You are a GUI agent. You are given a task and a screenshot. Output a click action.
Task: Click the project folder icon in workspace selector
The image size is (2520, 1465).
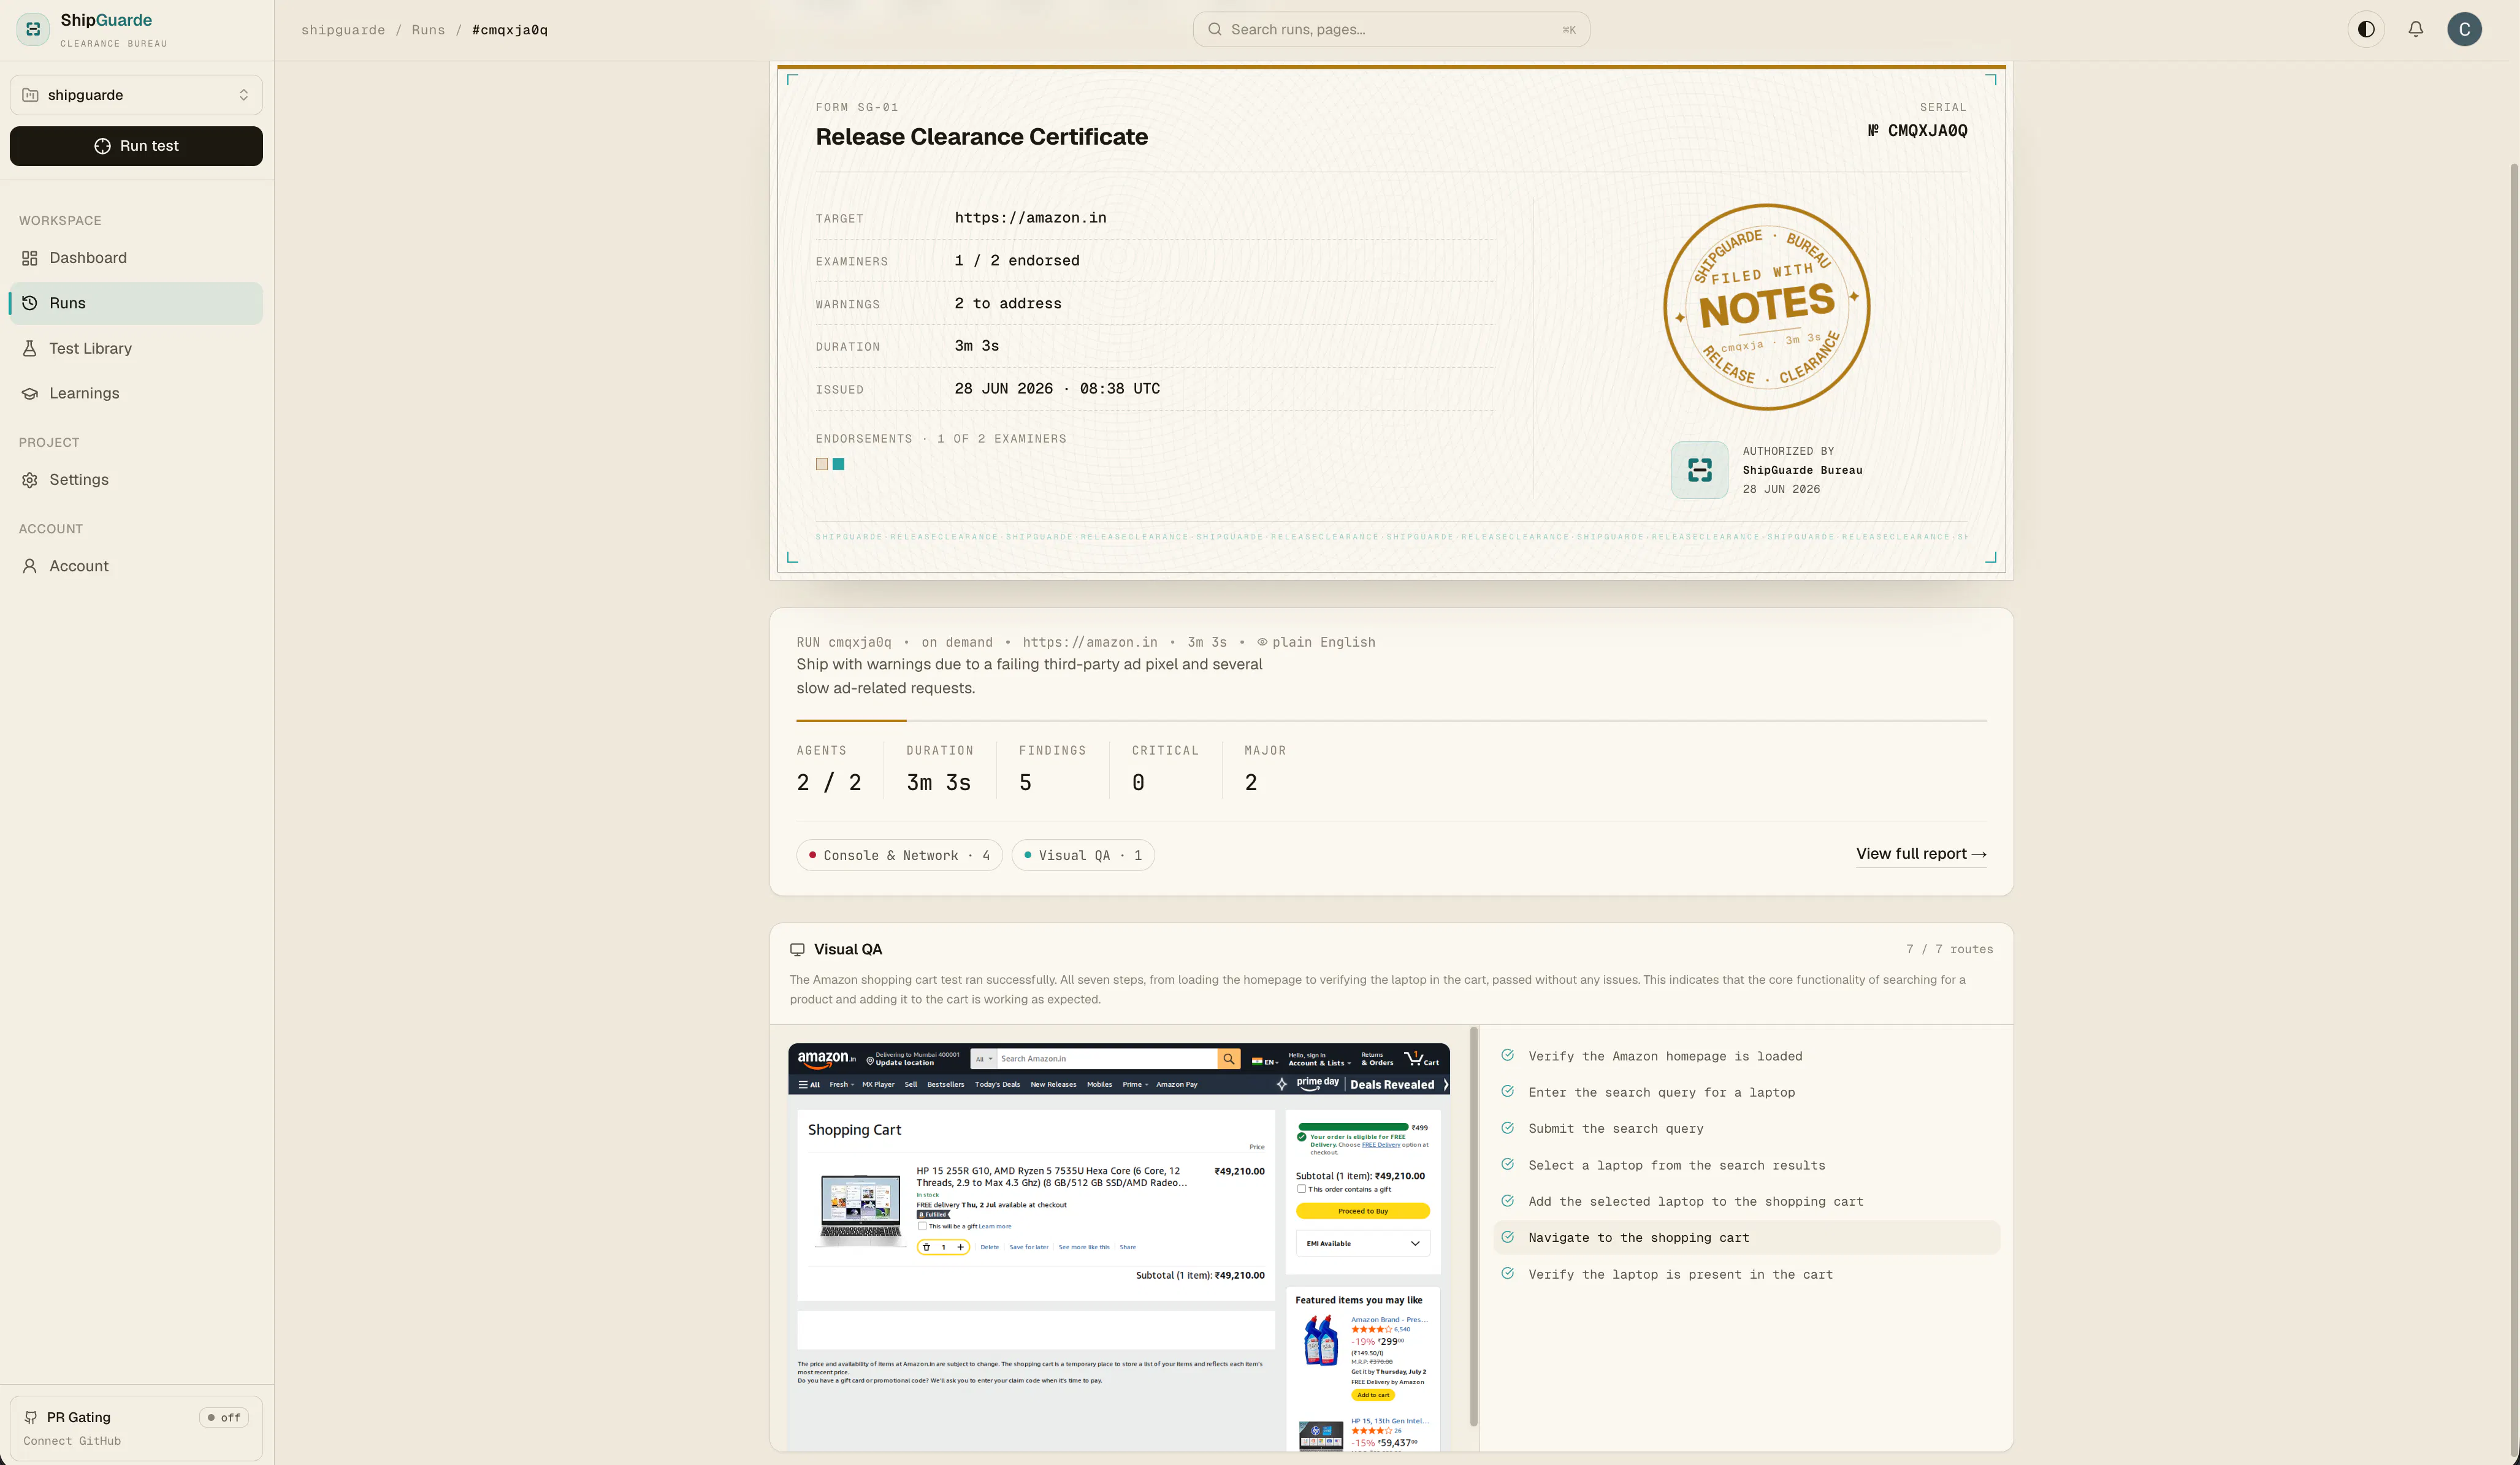click(x=30, y=95)
